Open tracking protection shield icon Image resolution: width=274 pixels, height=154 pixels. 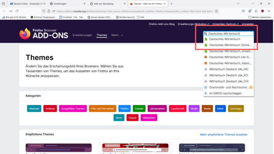coord(44,11)
